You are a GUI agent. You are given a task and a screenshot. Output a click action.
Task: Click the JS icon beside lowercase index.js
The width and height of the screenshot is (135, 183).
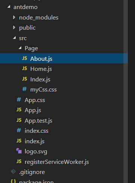(19, 141)
